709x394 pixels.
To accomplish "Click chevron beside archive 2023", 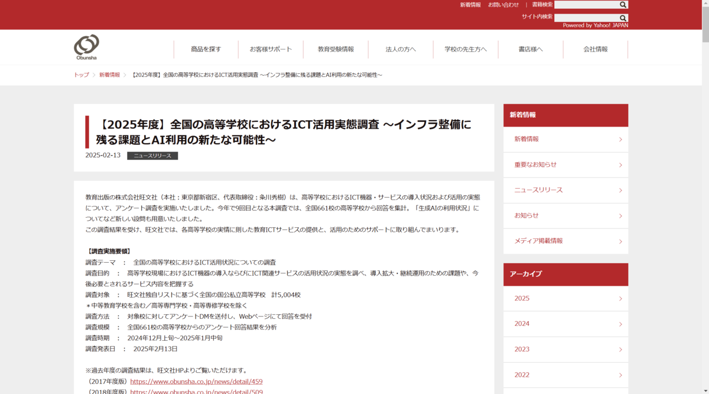I will 620,350.
